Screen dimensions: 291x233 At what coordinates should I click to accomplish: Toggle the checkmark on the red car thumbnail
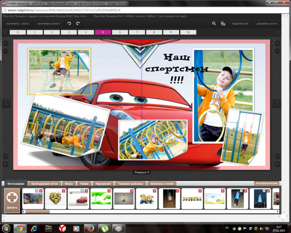[82, 191]
